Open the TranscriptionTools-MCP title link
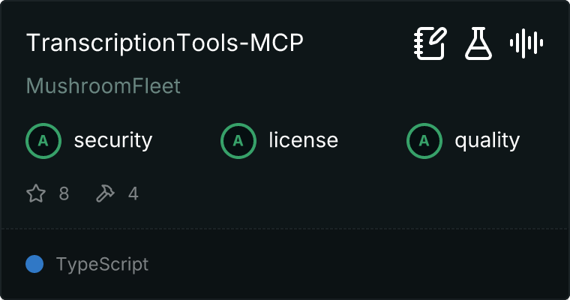Image resolution: width=570 pixels, height=300 pixels. 164,43
